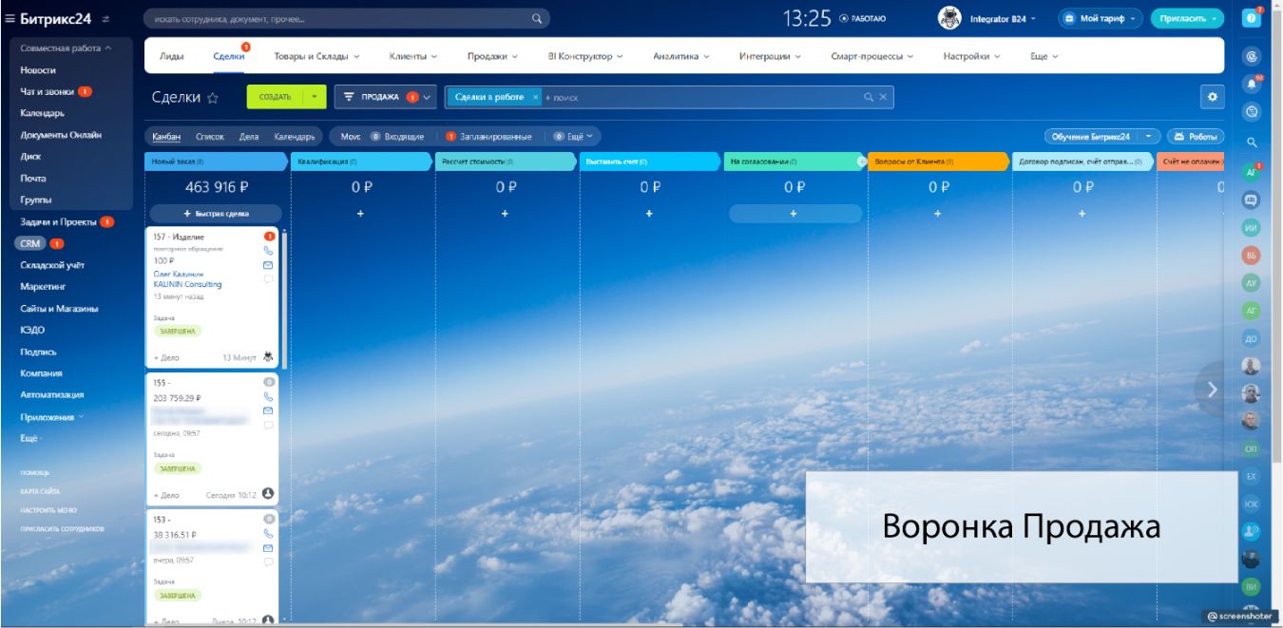Collapse Совместная работа sidebar section
Viewport: 1283px width, 628px height.
point(66,48)
